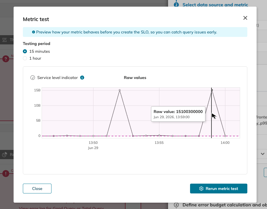
Task: Click the threshold icon in background dark bar
Action: pyautogui.click(x=4, y=40)
